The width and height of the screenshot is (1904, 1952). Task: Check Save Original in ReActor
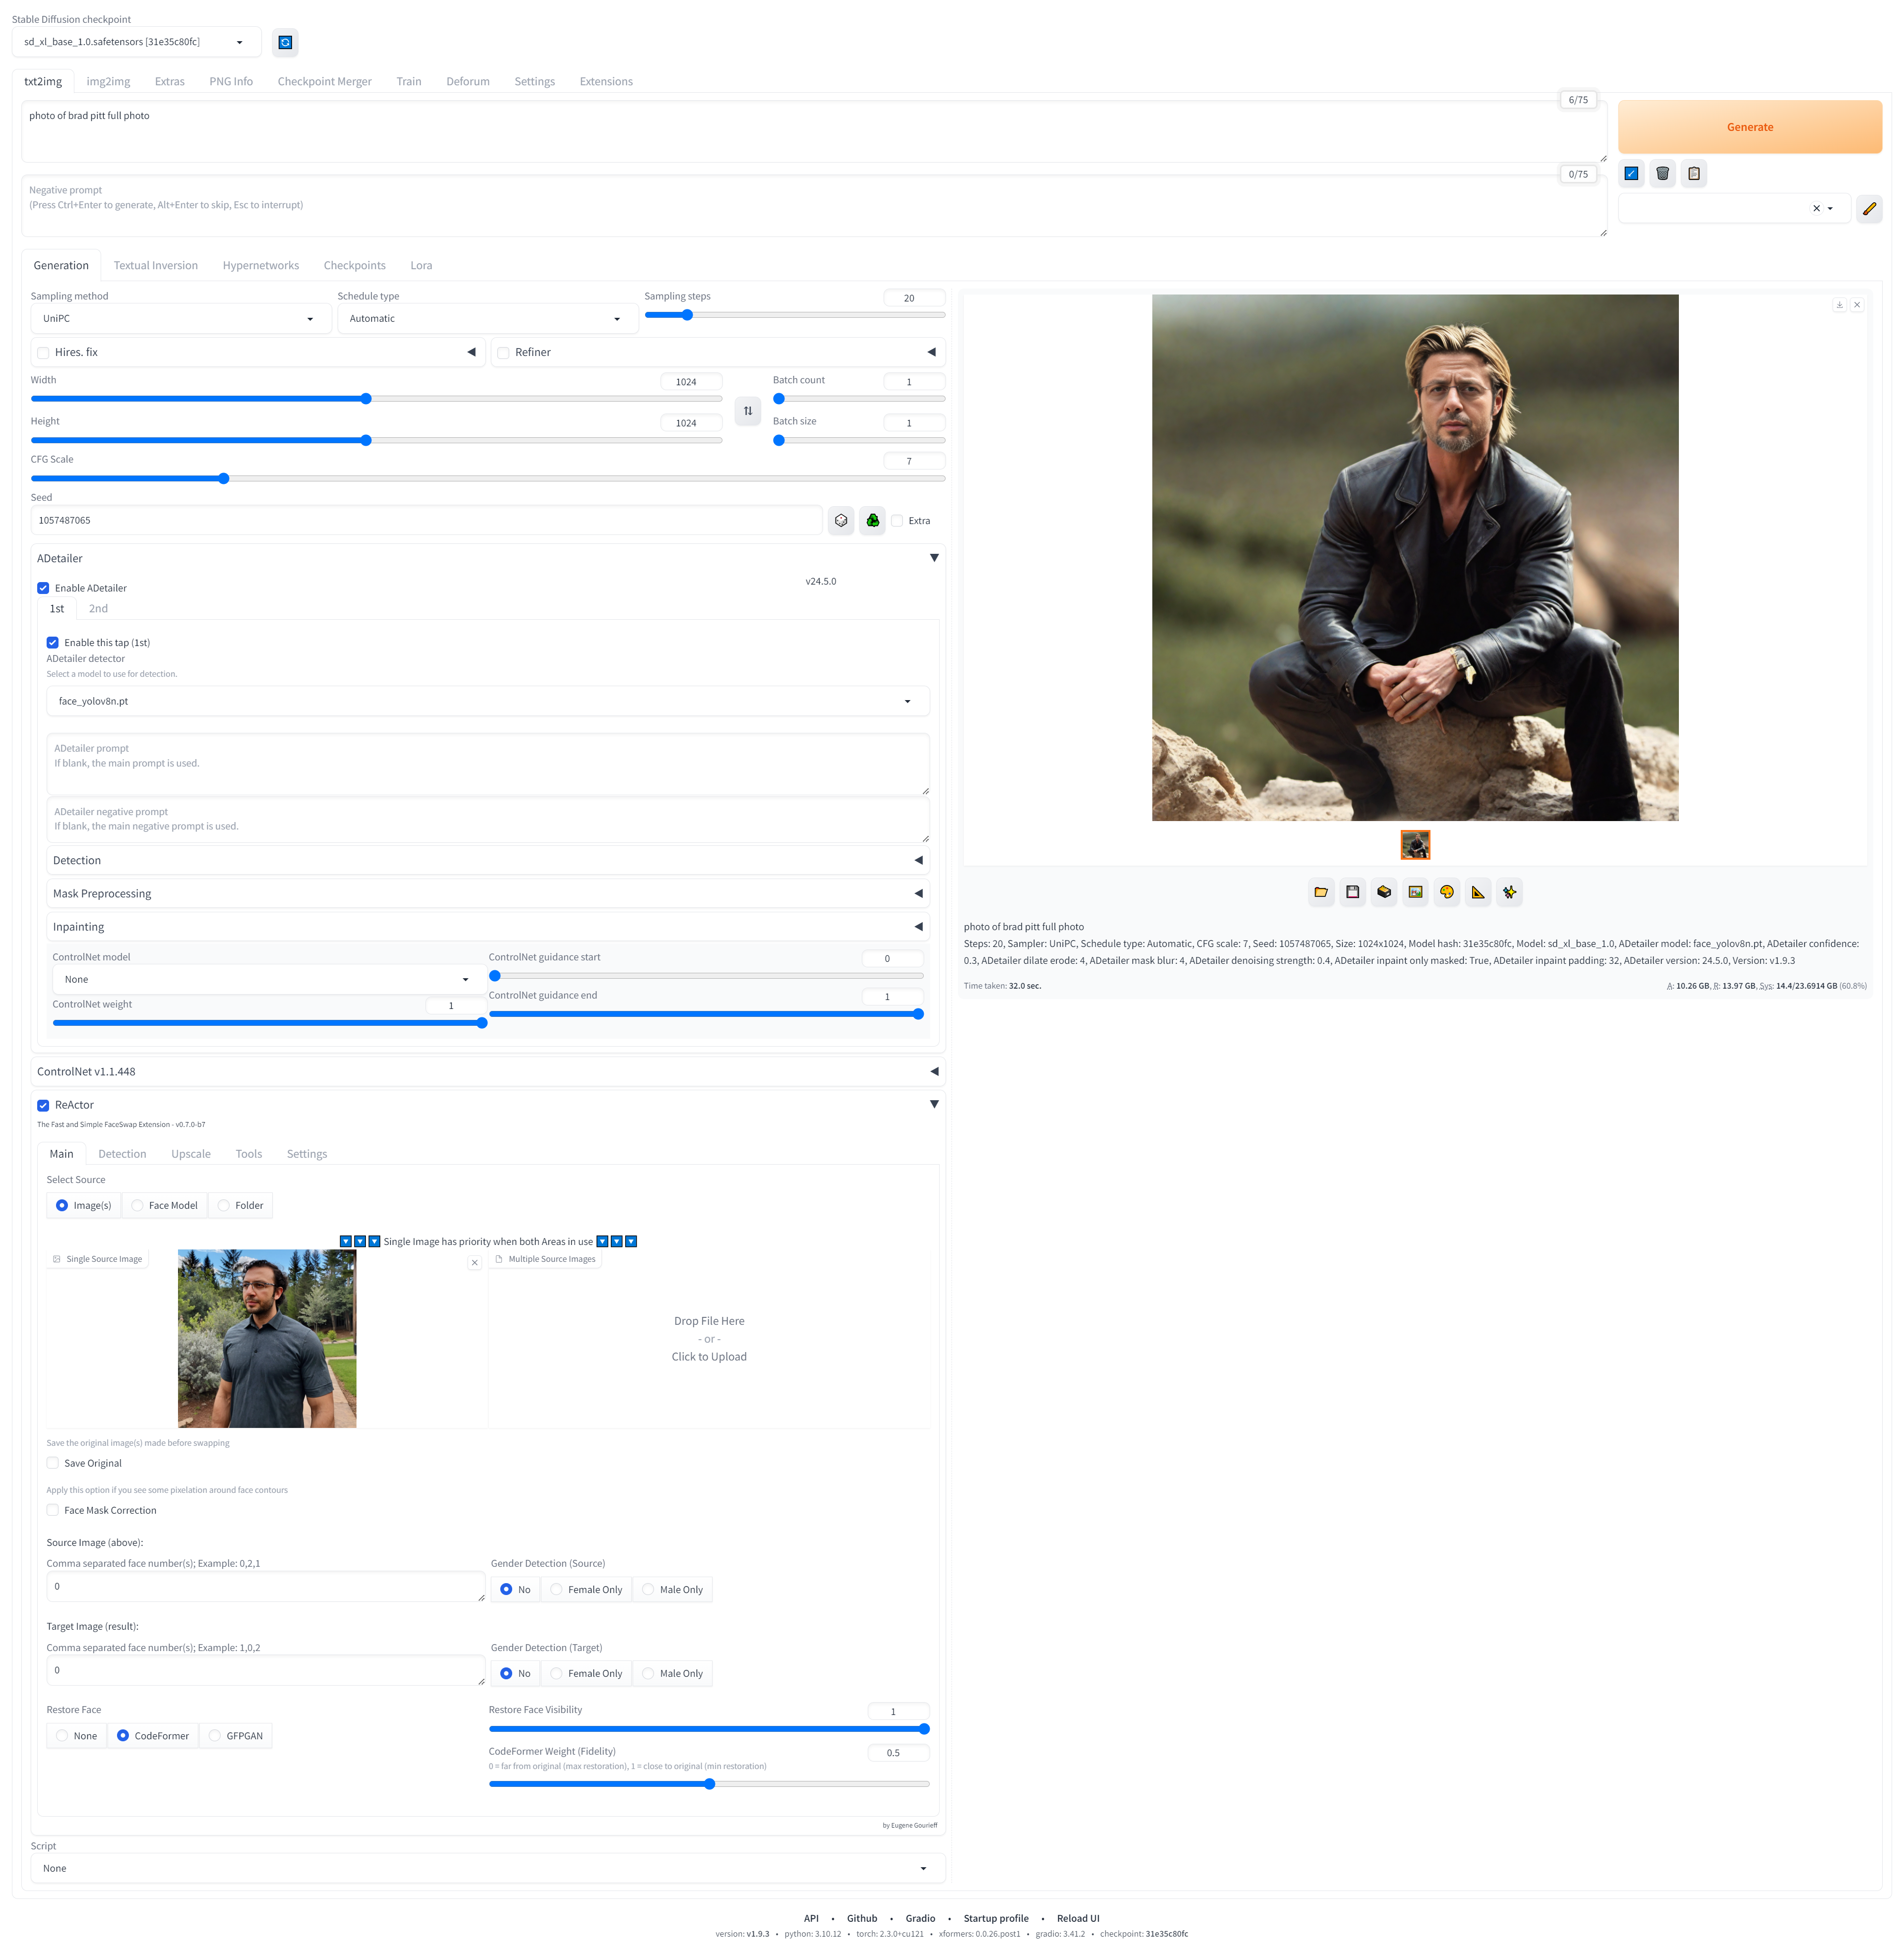tap(52, 1463)
